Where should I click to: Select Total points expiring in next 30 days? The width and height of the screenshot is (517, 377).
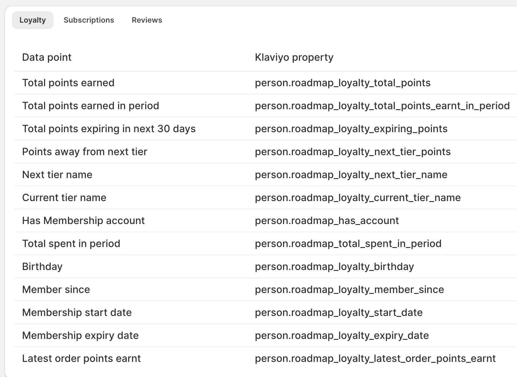pyautogui.click(x=108, y=129)
